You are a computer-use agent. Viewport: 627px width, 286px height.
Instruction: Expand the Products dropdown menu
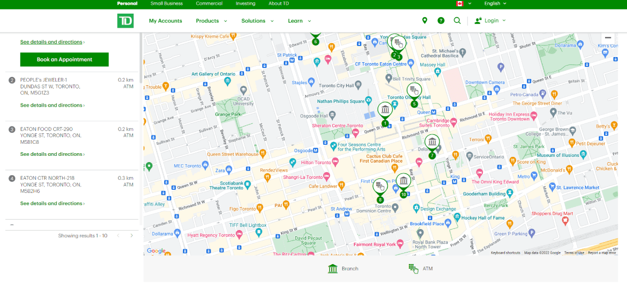coord(212,21)
